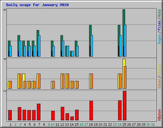The height and width of the screenshot is (128, 163).
Task: Click the cyan Pages bar for day 14
Action: (73, 54)
